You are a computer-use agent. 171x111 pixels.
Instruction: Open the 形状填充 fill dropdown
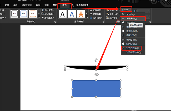[48, 10]
